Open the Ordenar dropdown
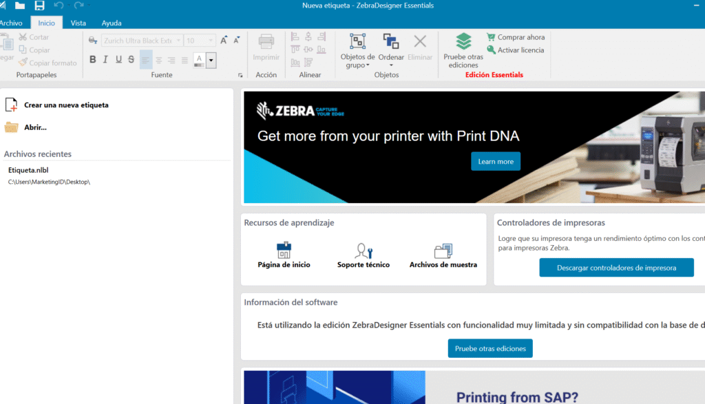 pyautogui.click(x=391, y=51)
